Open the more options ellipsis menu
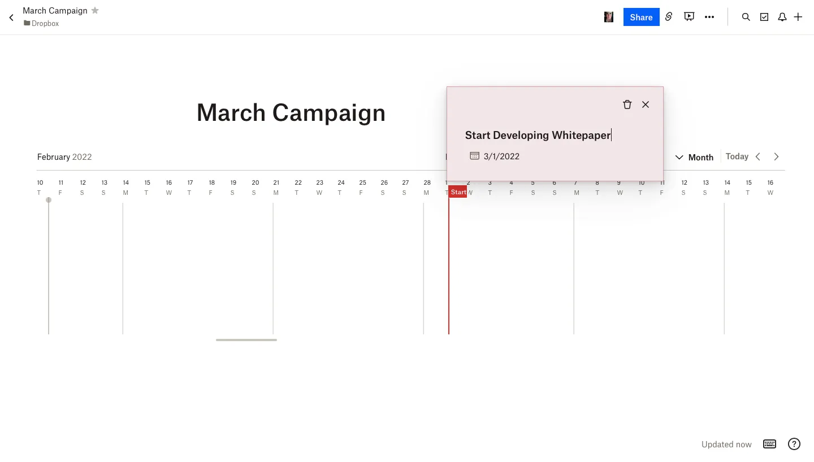 pyautogui.click(x=709, y=17)
